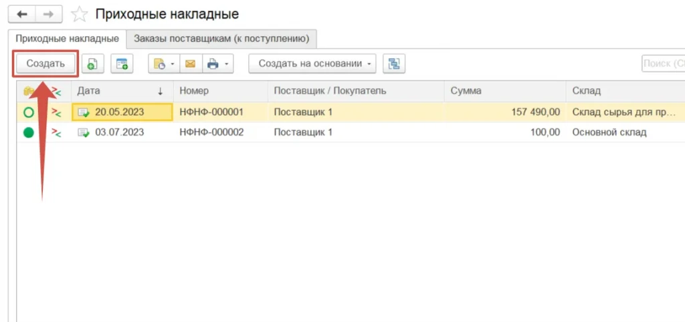Screen dimensions: 685x322
Task: Select row with number НФНФ-000002
Action: [211, 132]
